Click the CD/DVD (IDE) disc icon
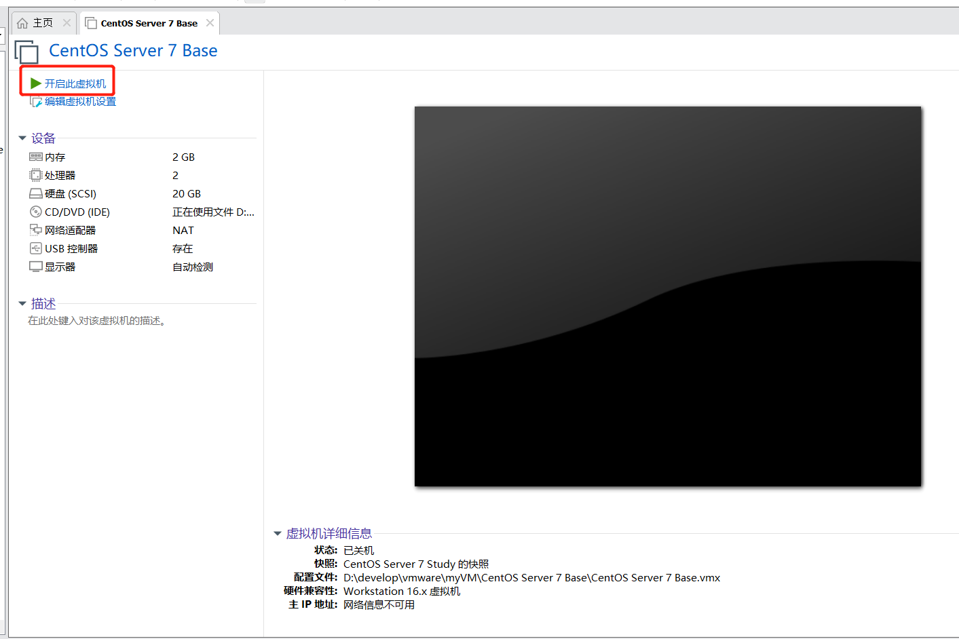959x639 pixels. coord(36,212)
